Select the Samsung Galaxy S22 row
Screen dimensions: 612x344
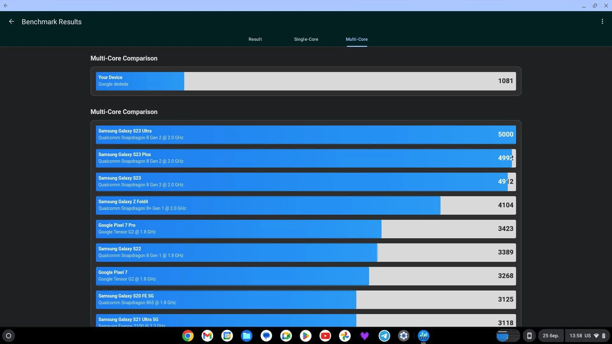(306, 253)
